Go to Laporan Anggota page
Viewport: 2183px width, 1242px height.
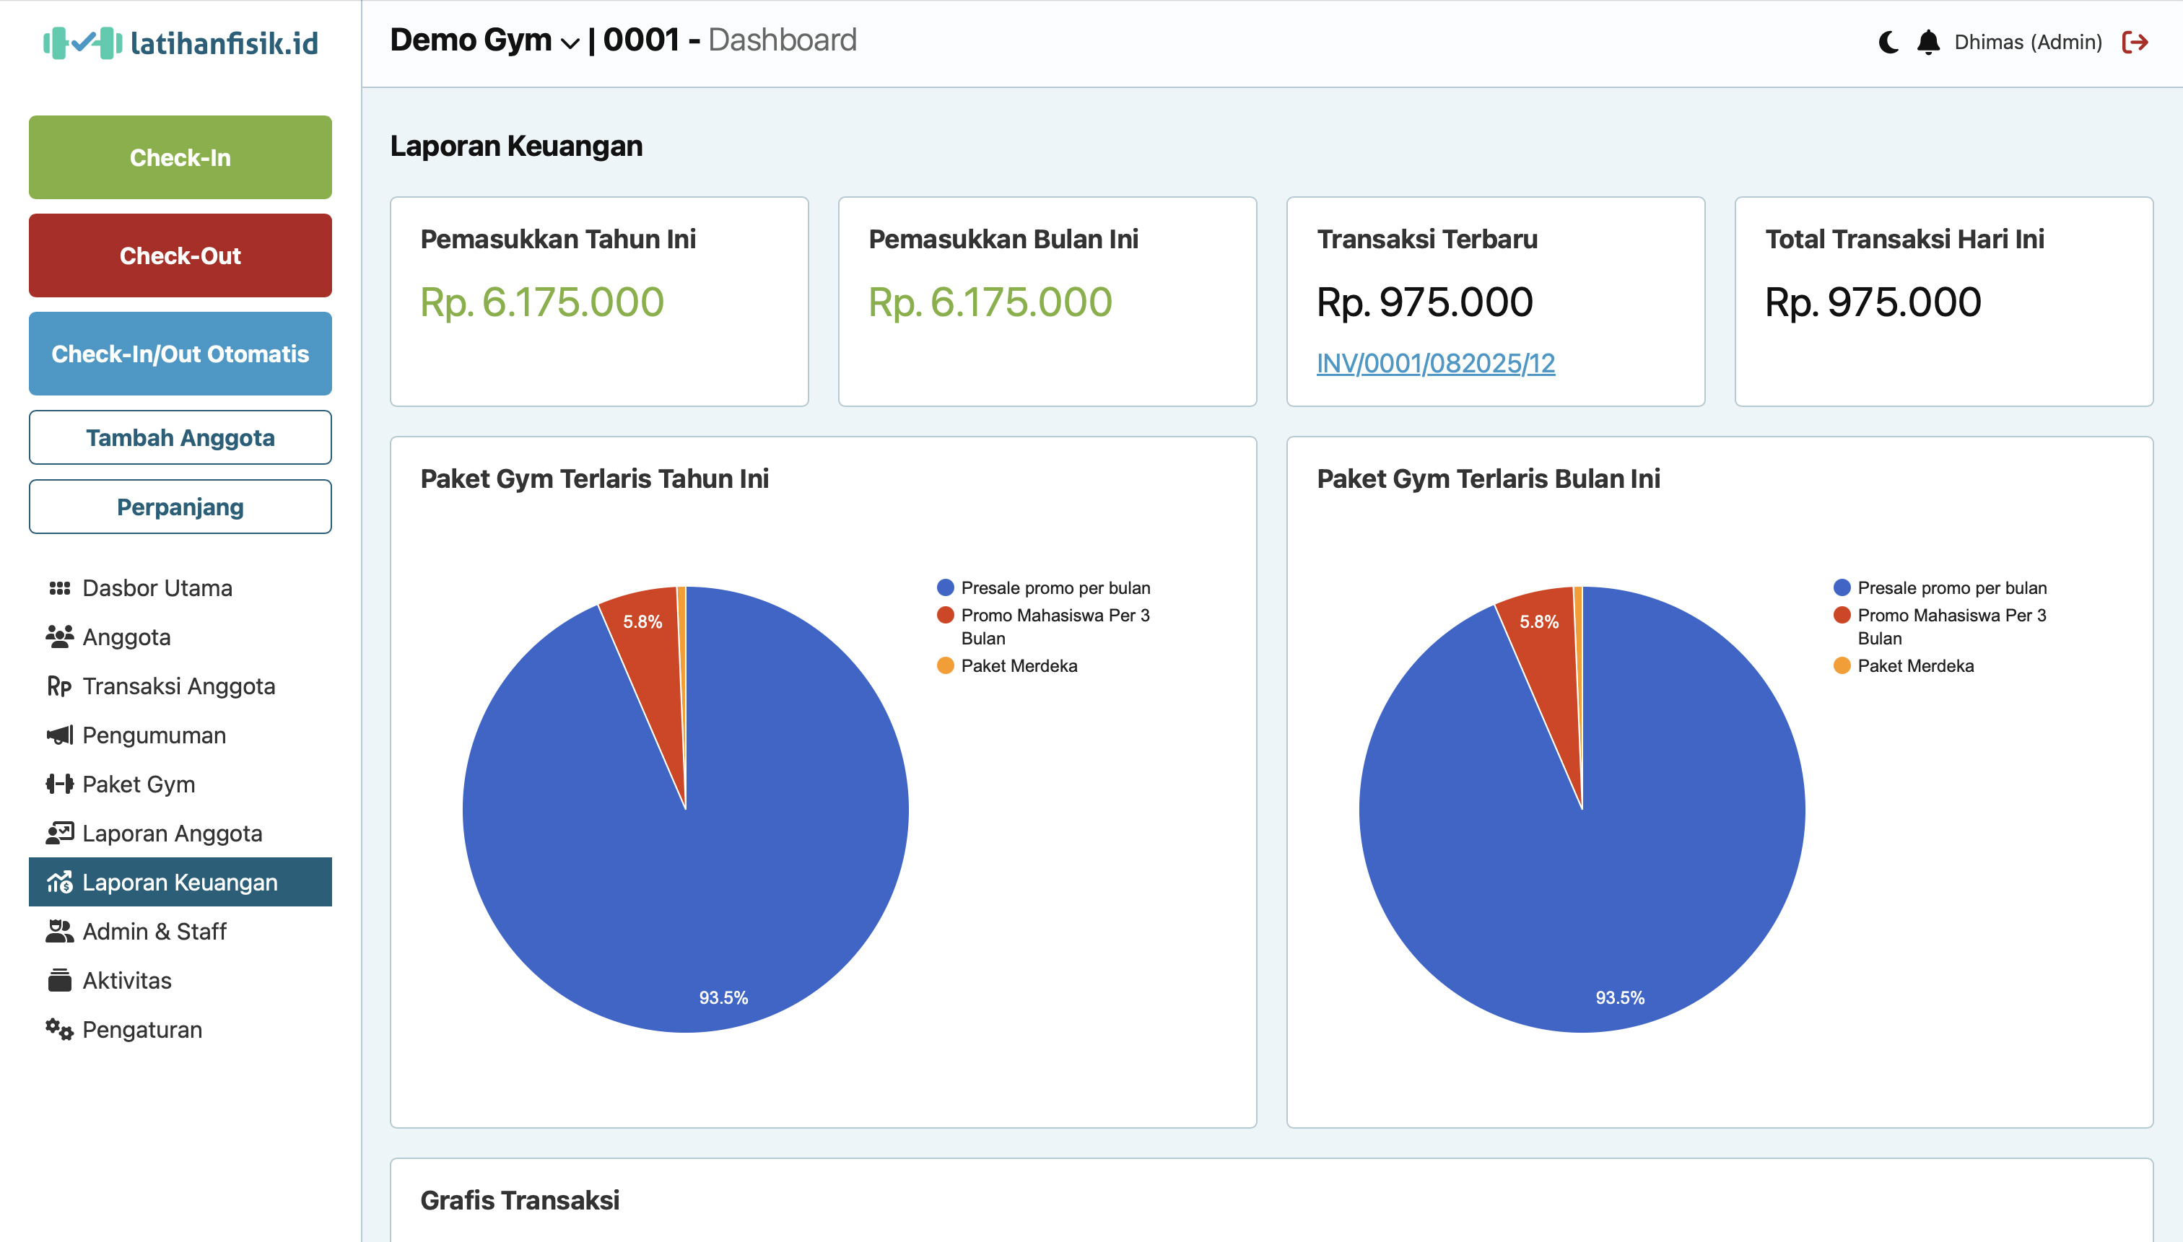coord(172,833)
